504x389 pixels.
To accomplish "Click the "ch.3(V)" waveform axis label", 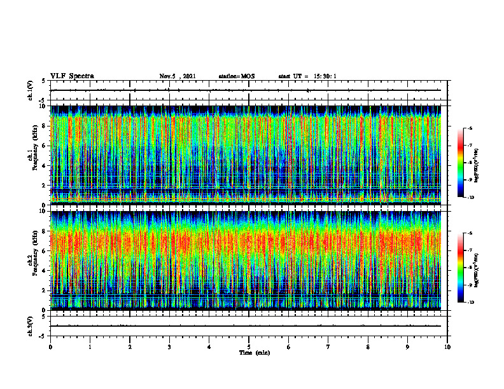I will coord(30,326).
